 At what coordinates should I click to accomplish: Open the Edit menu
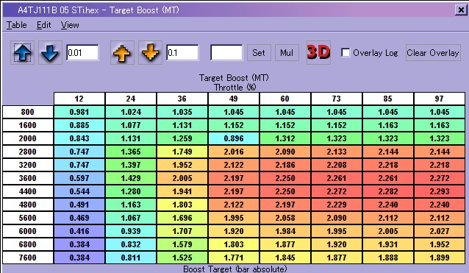[x=43, y=25]
